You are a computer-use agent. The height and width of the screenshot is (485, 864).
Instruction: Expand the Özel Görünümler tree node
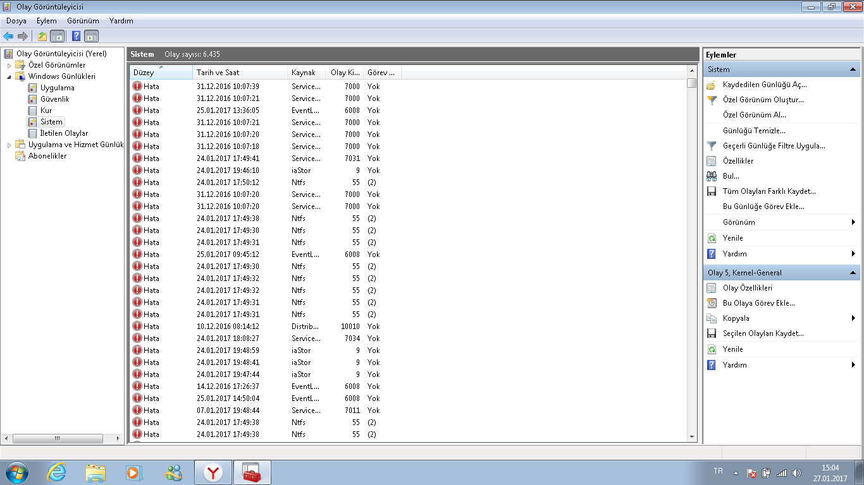coord(9,65)
